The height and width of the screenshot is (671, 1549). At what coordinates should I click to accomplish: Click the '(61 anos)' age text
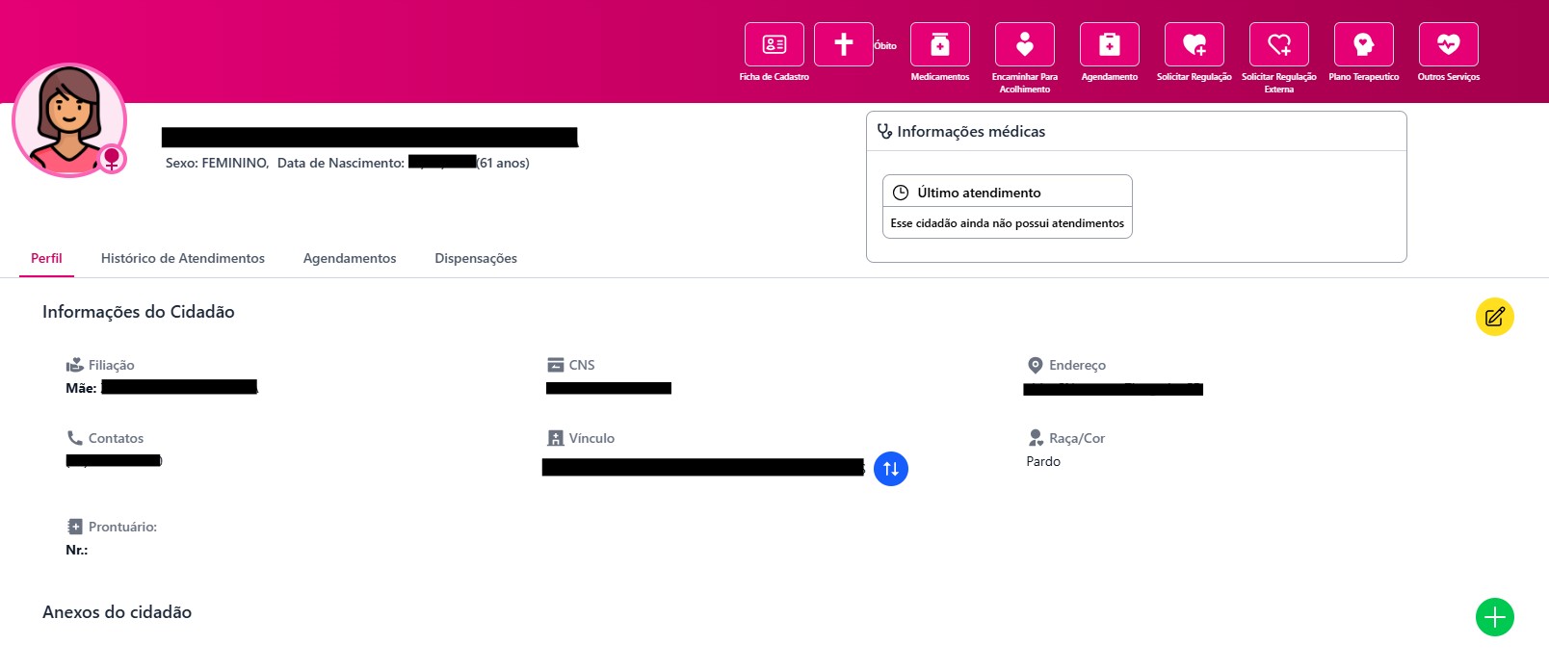point(503,163)
